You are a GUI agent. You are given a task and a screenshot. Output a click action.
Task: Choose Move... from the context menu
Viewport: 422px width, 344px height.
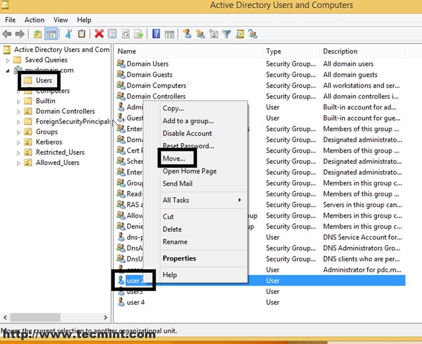174,158
